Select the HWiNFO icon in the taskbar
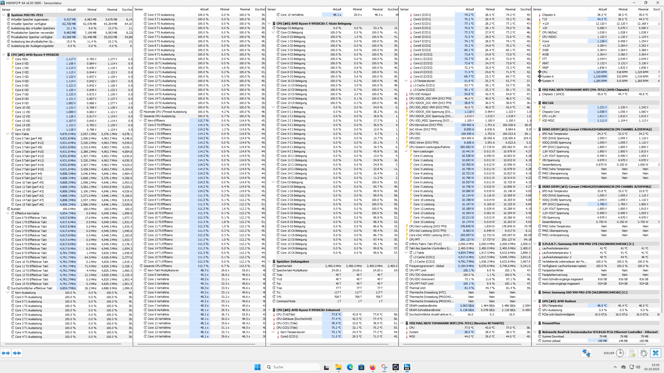Image resolution: width=664 pixels, height=373 pixels. click(407, 367)
